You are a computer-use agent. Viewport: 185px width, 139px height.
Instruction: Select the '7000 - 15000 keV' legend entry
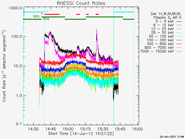tap(161, 51)
